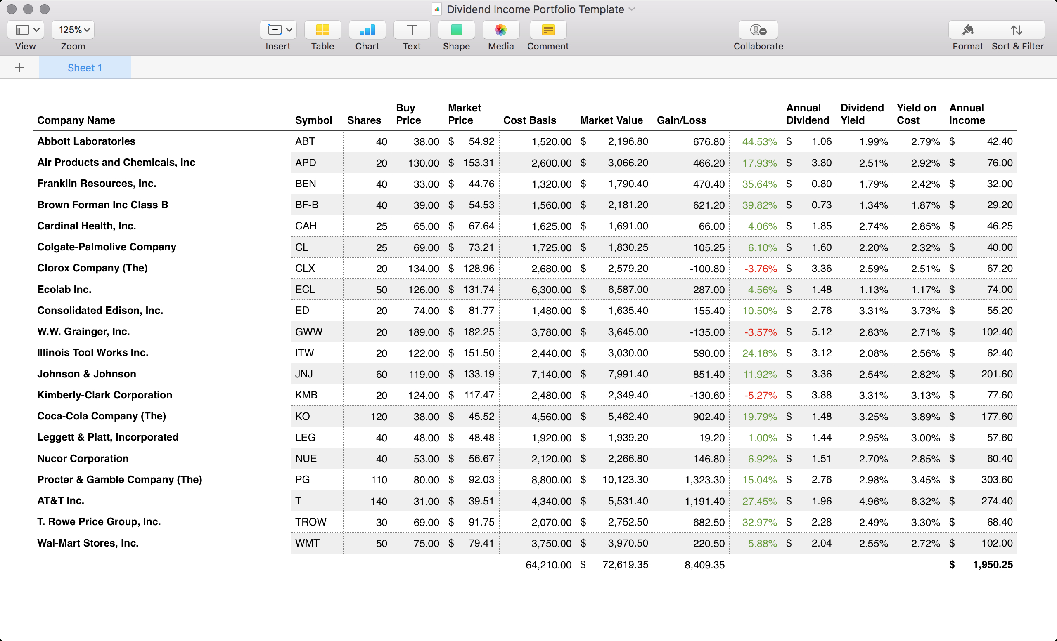Open the Chart toolbar icon

click(367, 30)
